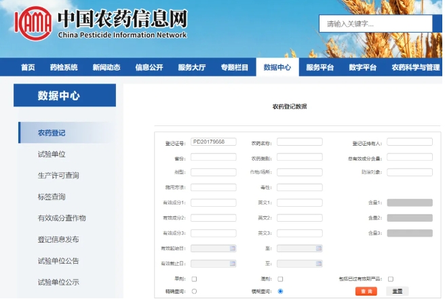Focus the keyword search box at top
The image size is (445, 299).
pos(374,24)
